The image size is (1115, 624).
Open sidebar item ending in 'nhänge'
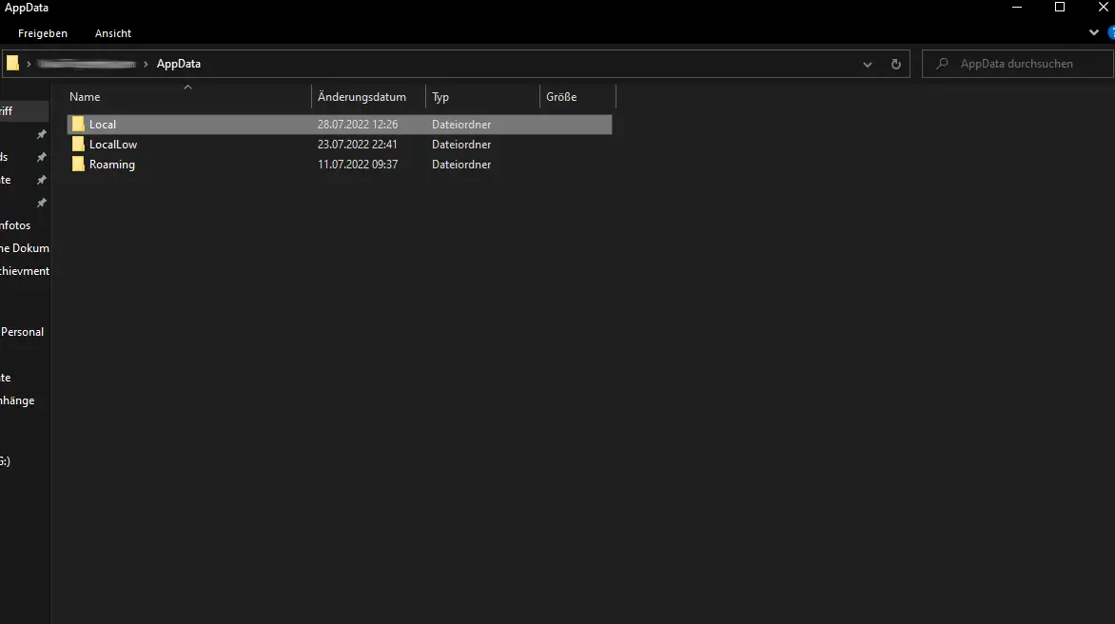click(x=17, y=400)
